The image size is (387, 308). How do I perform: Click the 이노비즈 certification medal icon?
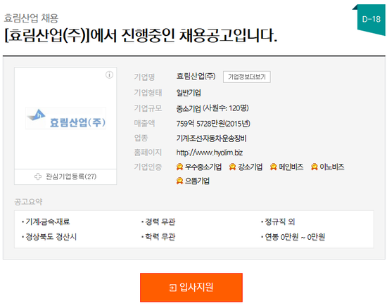tap(315, 167)
